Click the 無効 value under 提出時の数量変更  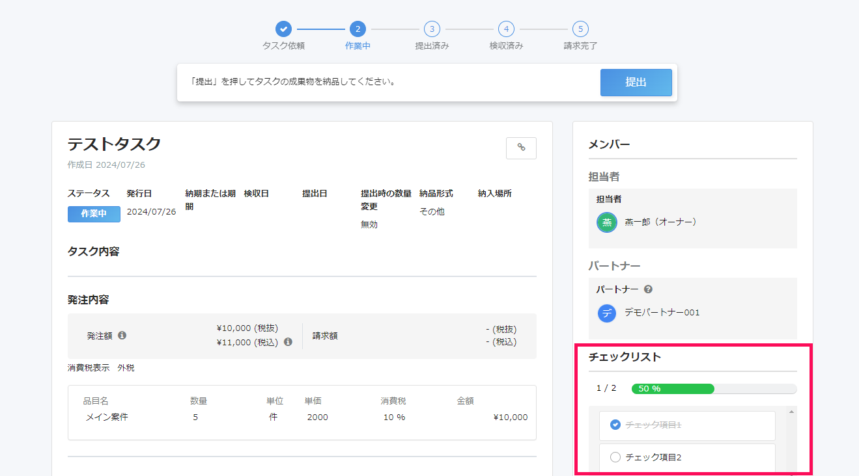click(x=369, y=224)
